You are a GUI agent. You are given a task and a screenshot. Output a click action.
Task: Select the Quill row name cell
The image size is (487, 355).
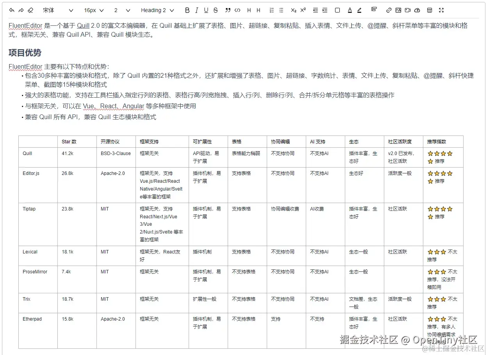[38, 157]
